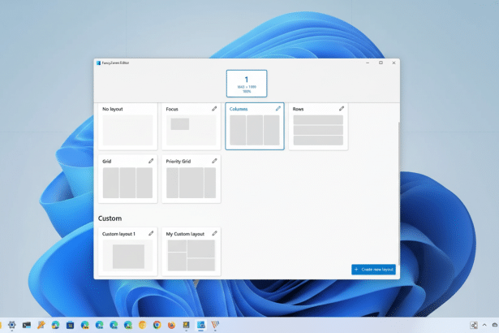Select the Rows layout card
The width and height of the screenshot is (499, 333).
(318, 126)
